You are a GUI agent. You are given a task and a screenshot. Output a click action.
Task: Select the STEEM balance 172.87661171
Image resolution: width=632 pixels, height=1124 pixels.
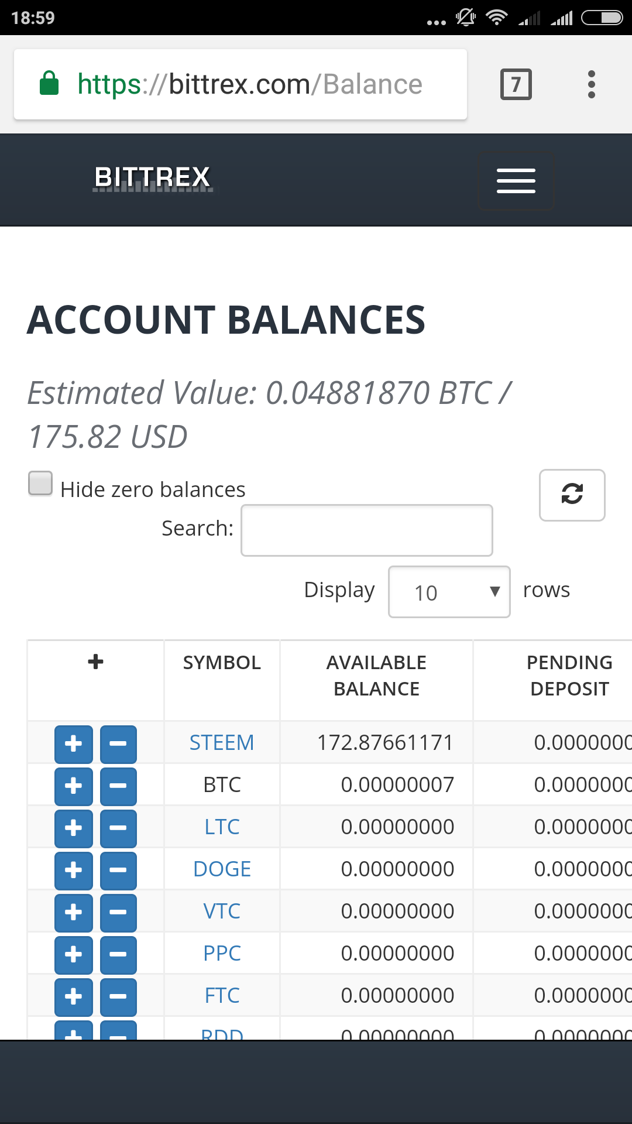(x=385, y=743)
